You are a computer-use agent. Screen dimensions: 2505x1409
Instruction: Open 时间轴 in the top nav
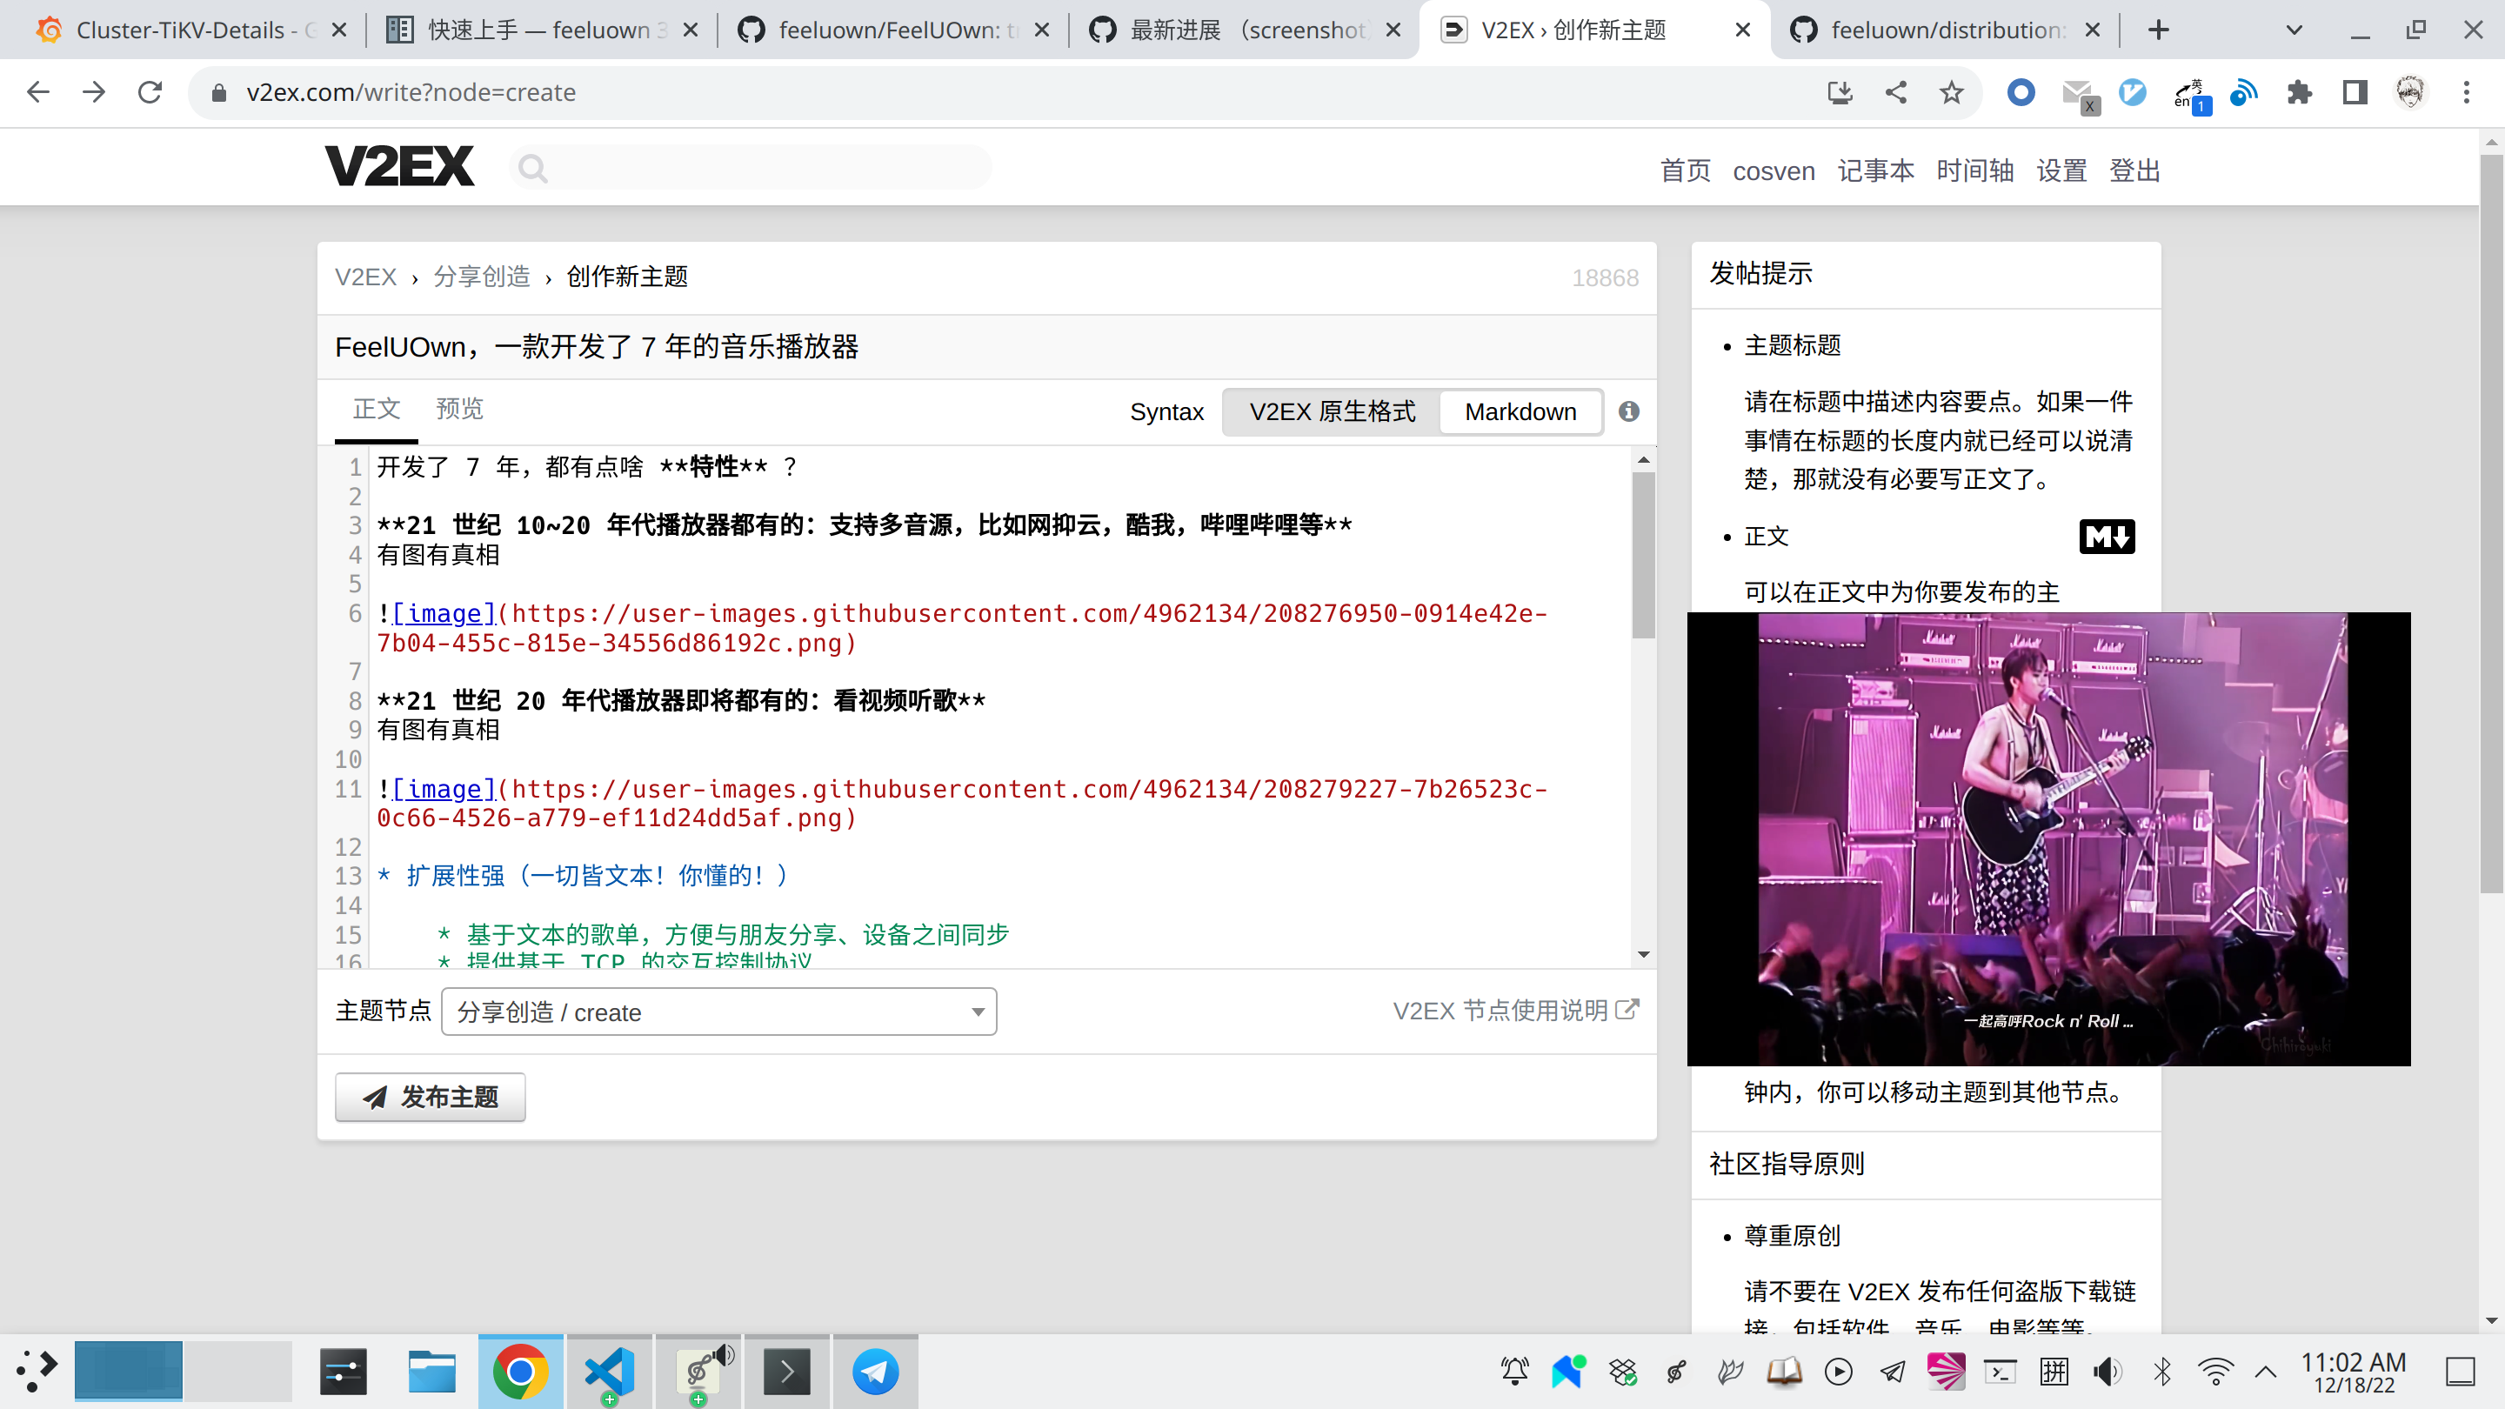pyautogui.click(x=1975, y=171)
